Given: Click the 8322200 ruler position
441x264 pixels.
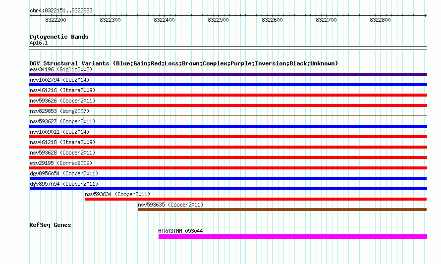Looking at the screenshot, I should [55, 20].
